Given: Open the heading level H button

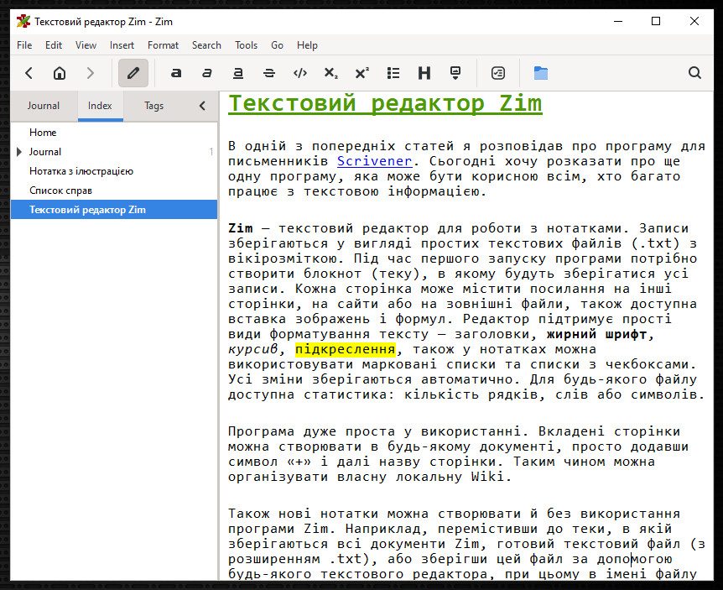Looking at the screenshot, I should tap(424, 73).
